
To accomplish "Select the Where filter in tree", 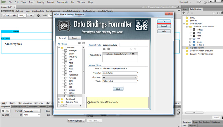I will (72, 96).
